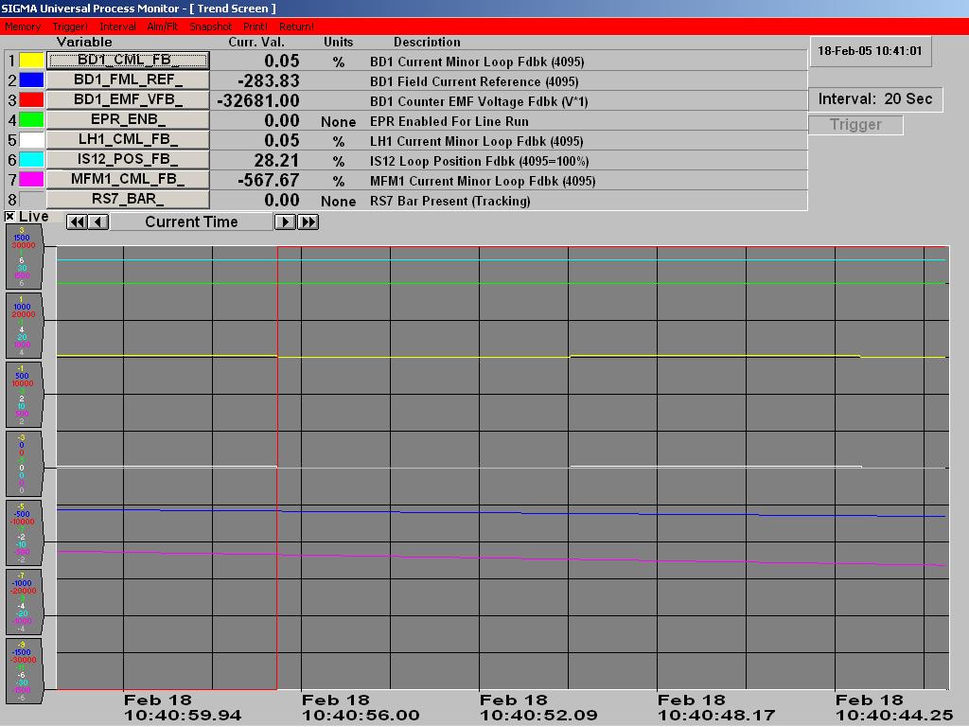Click Return! to exit trend screen
969x727 pixels.
click(x=296, y=27)
